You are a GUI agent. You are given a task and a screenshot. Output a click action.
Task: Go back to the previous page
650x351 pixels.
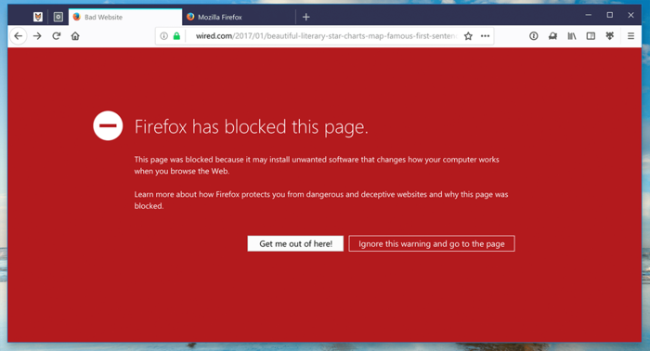point(19,36)
